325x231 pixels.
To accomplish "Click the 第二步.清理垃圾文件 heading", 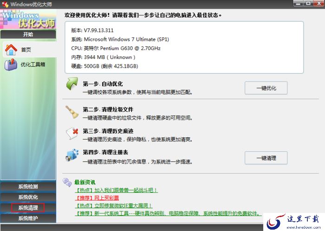I will click(x=108, y=109).
